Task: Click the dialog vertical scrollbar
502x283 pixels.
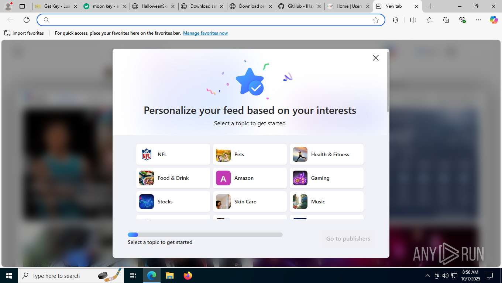Action: pyautogui.click(x=388, y=82)
